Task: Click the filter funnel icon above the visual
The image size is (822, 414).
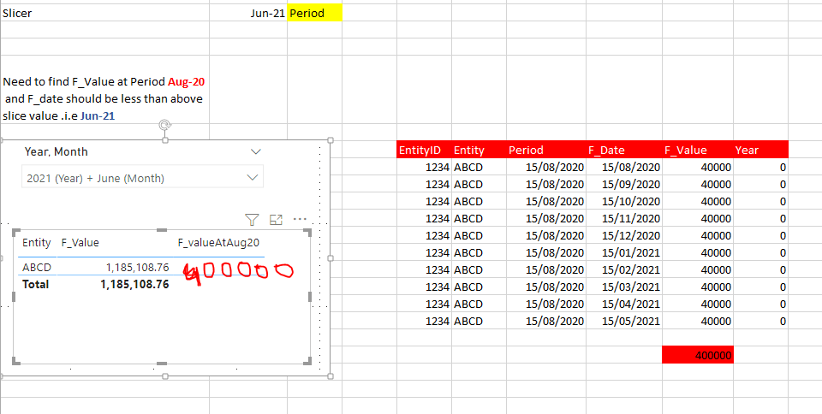Action: point(252,220)
